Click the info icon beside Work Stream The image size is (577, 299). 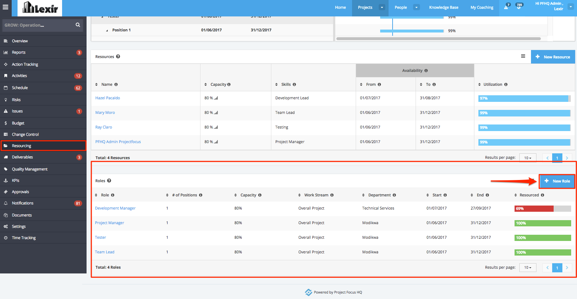click(x=332, y=195)
